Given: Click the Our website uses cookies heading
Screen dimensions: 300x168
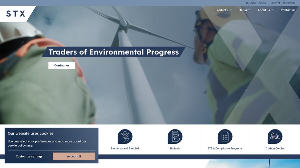Looking at the screenshot, I should click(x=31, y=133).
